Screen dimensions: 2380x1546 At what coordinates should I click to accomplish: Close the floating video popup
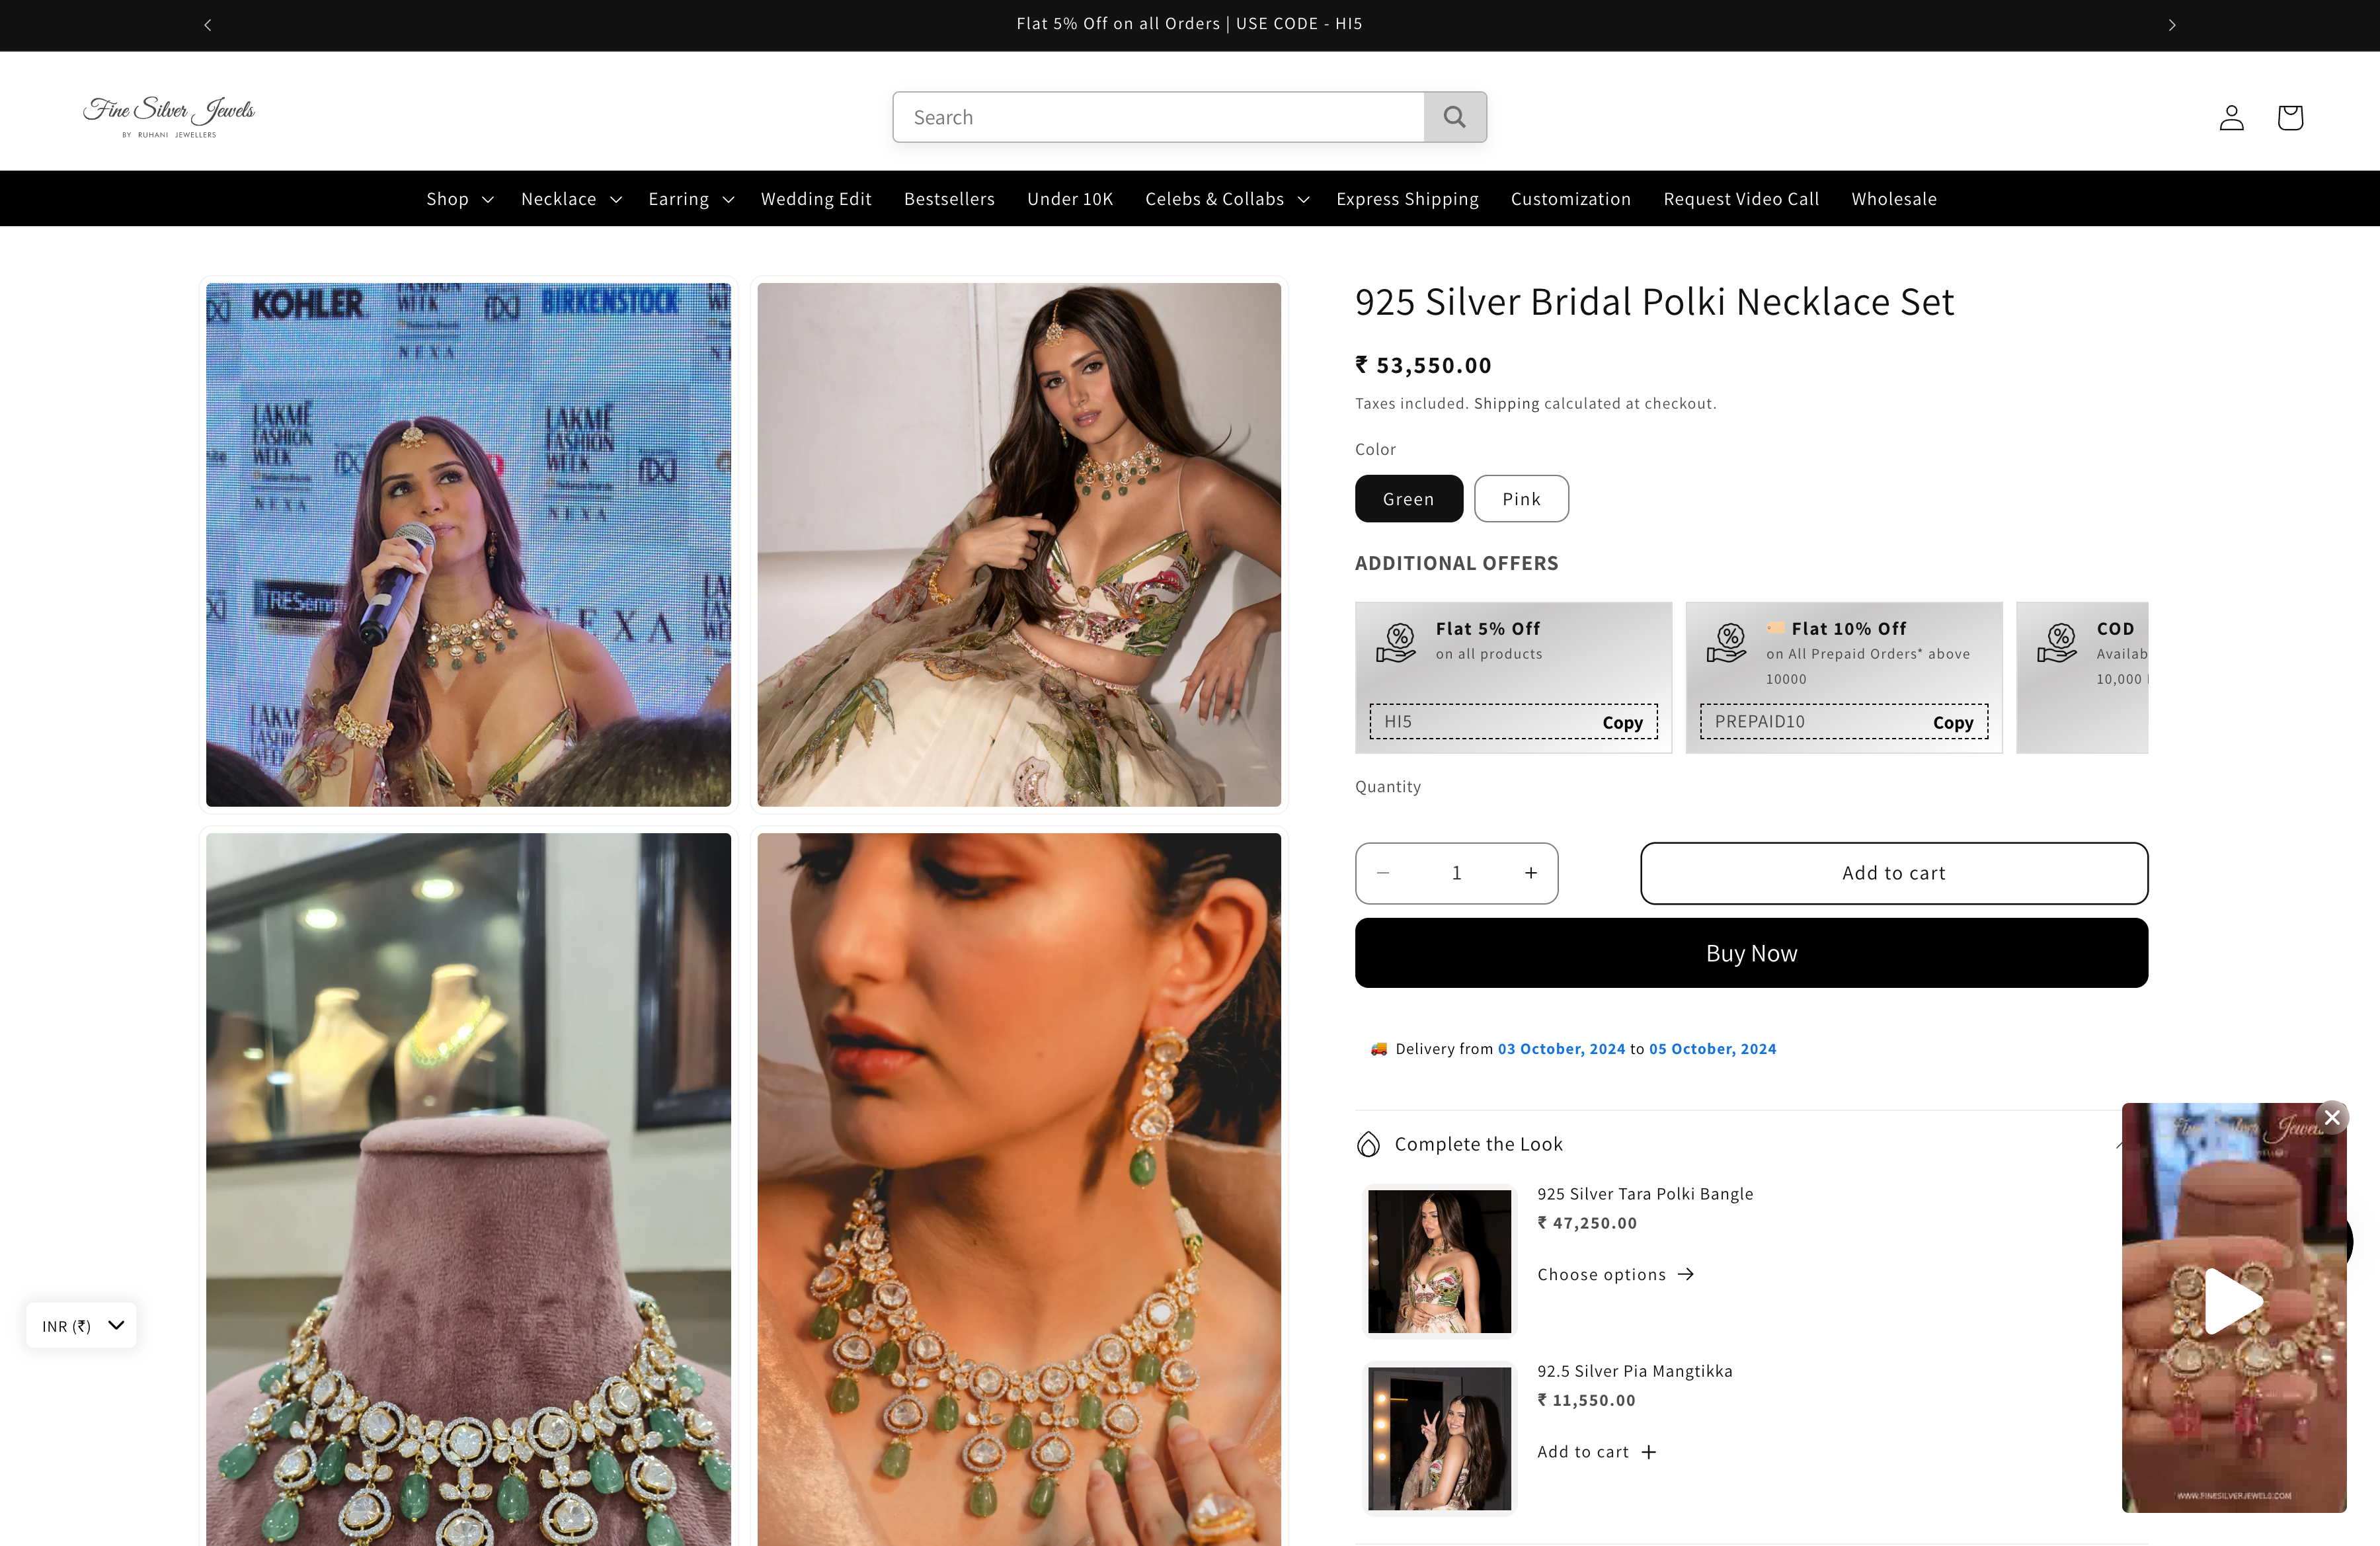2333,1117
